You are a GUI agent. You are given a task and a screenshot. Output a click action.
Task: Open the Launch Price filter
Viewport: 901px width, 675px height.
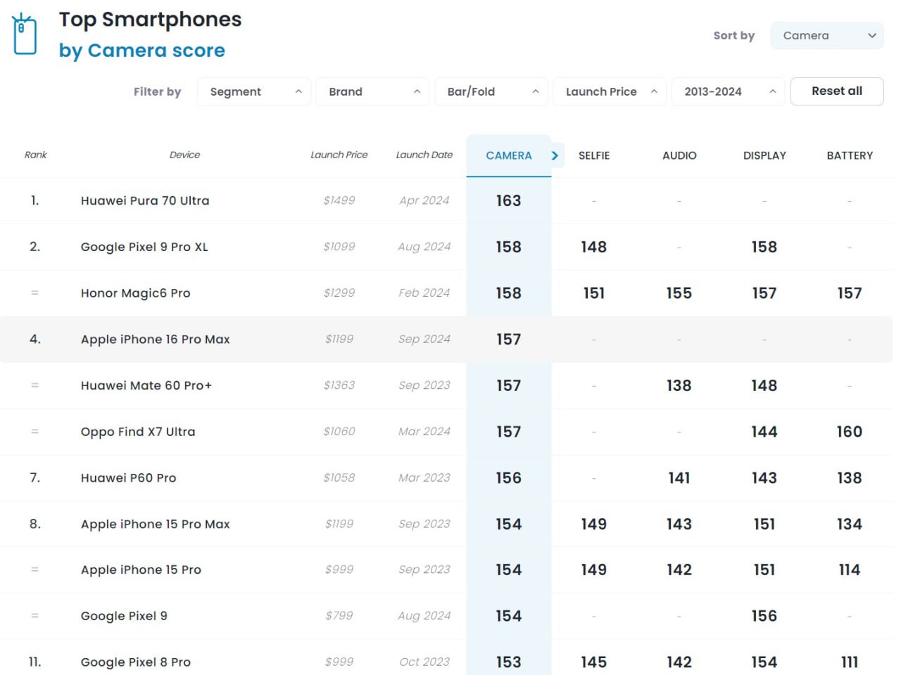click(610, 91)
